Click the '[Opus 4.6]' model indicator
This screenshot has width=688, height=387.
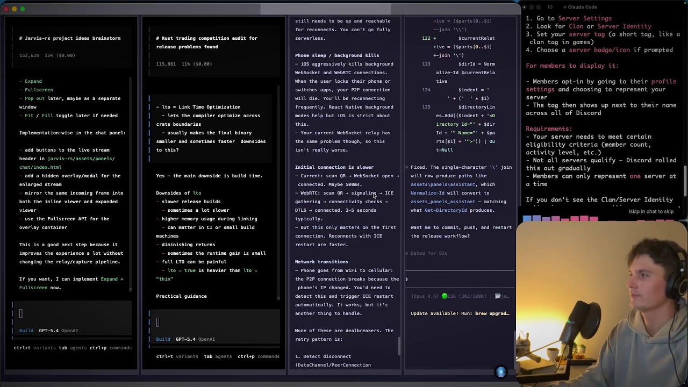[426, 296]
